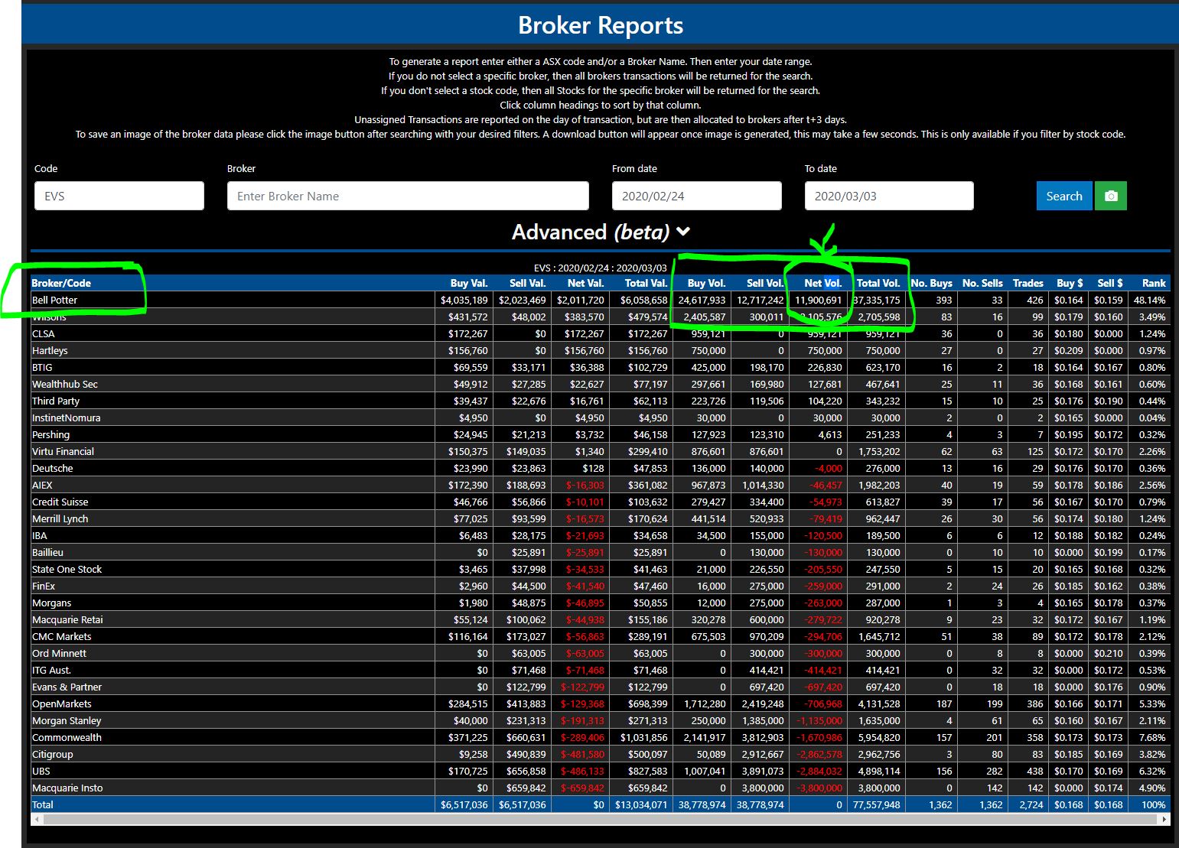Select the AIEX broker name
Image resolution: width=1179 pixels, height=848 pixels.
(x=42, y=485)
